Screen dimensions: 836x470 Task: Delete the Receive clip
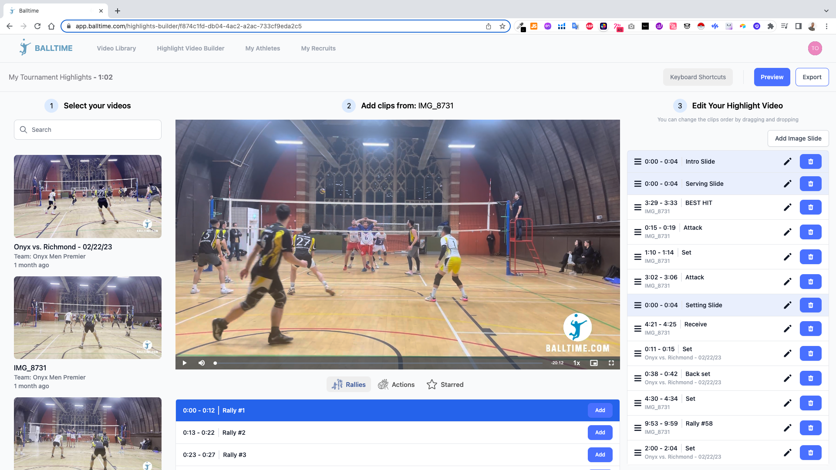[x=810, y=329]
